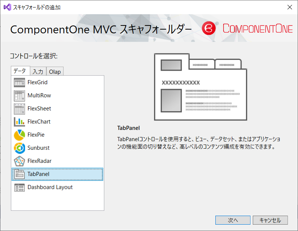298x231 pixels.
Task: Pick the Sunburst list label
Action: [39, 148]
